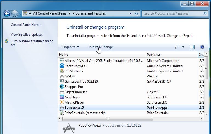211x134 pixels.
Task: Click the GAMESDESKTOP publisher cell
Action: pyautogui.click(x=159, y=82)
